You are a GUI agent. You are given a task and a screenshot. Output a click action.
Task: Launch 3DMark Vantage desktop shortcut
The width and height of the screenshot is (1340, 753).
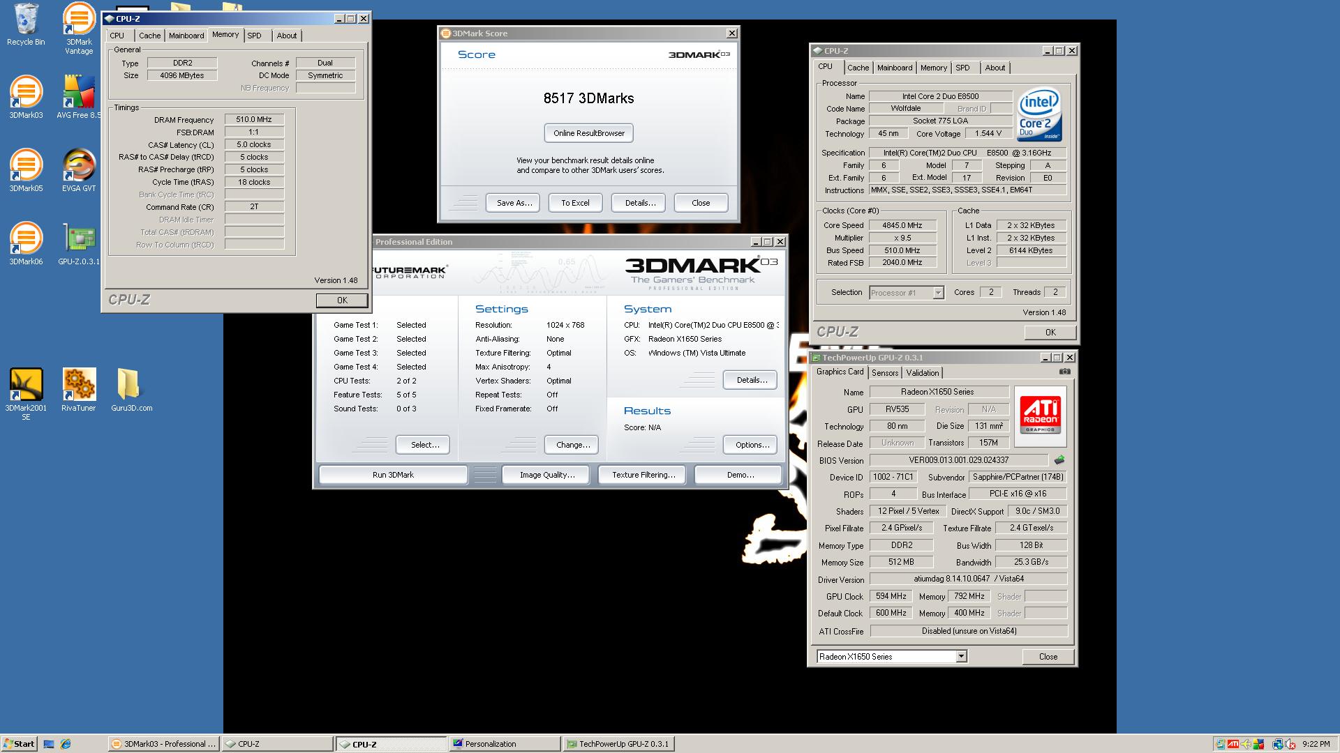[79, 29]
